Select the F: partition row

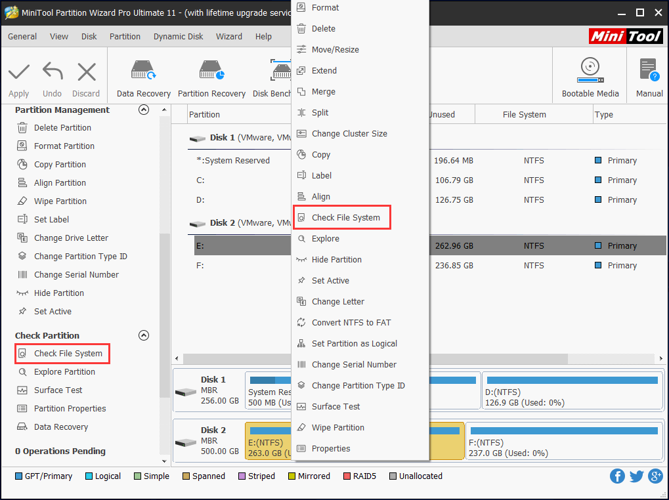pos(430,265)
